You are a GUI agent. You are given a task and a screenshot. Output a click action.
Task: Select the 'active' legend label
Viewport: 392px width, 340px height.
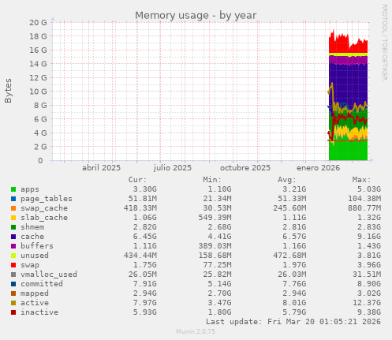(x=35, y=303)
